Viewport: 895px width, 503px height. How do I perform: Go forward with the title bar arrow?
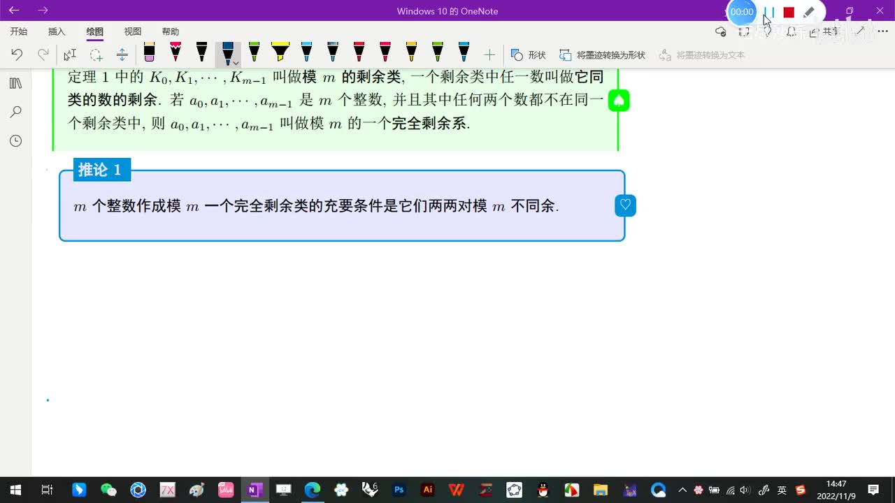pos(43,10)
